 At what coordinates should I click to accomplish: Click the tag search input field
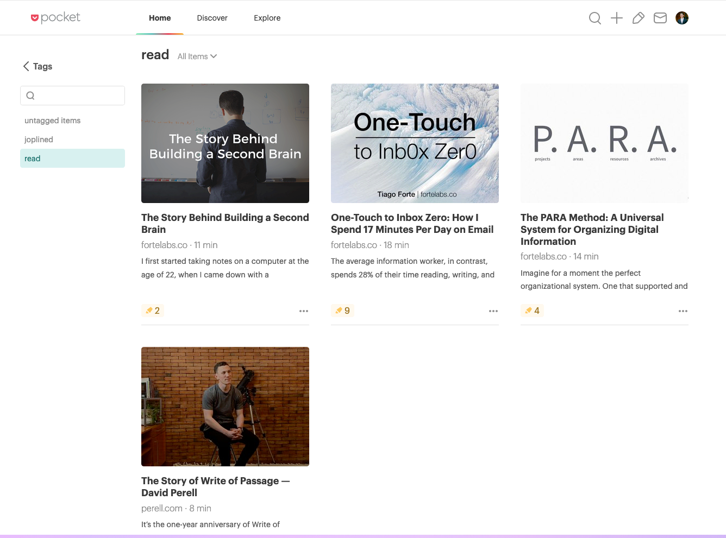72,96
